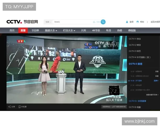Switch to the 4K专区 tab
Screen dimensions: 160x128
96,30
